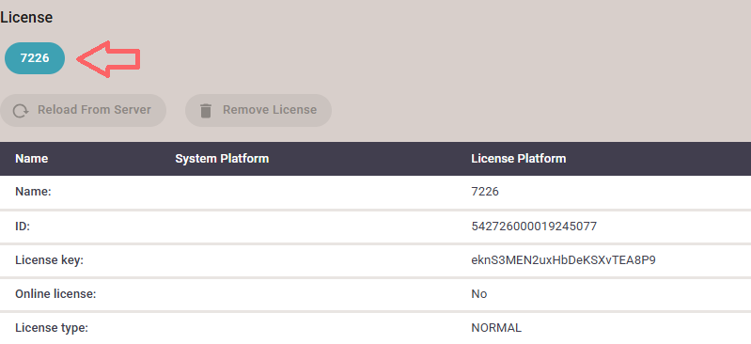This screenshot has width=751, height=344.
Task: Click the License Platform column header
Action: click(519, 159)
